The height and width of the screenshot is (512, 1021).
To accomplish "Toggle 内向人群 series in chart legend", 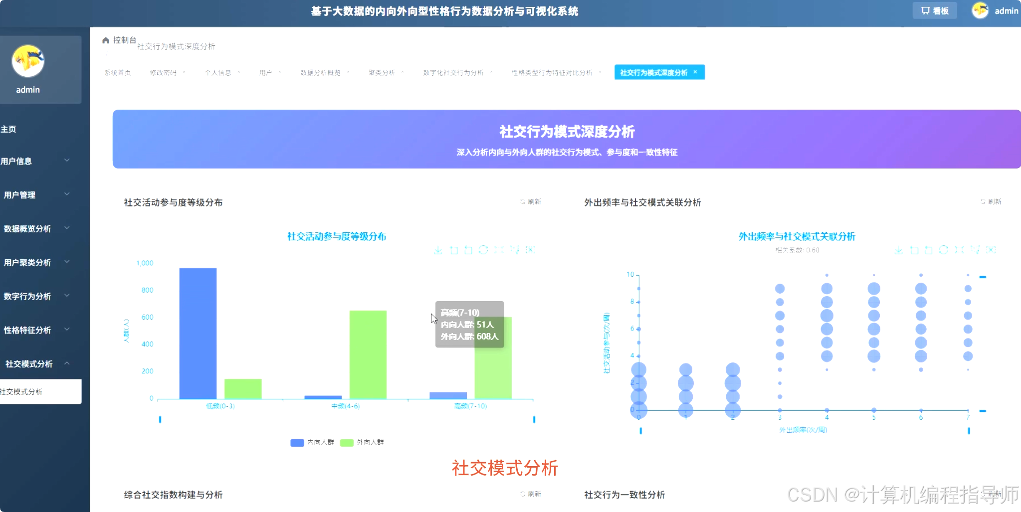I will 312,442.
